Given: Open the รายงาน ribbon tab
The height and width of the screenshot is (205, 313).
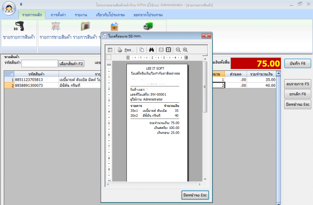Looking at the screenshot, I should 81,15.
